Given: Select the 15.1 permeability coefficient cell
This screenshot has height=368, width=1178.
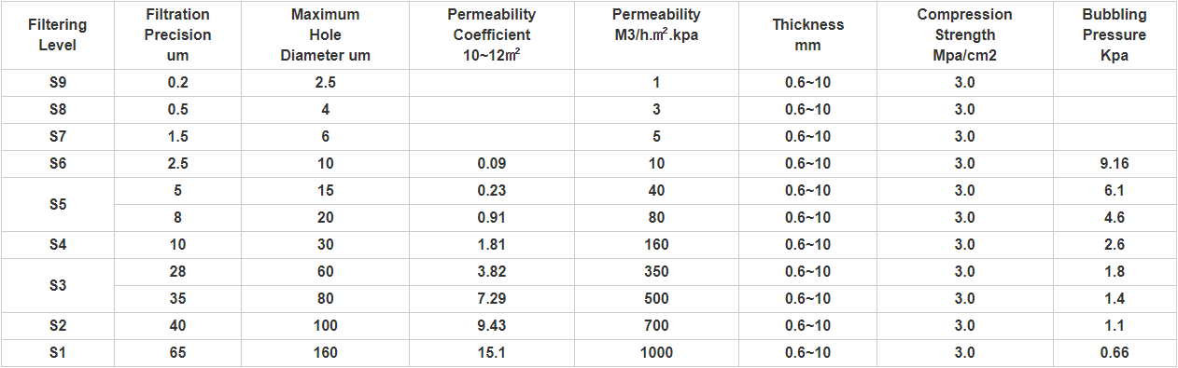Looking at the screenshot, I should pos(492,353).
